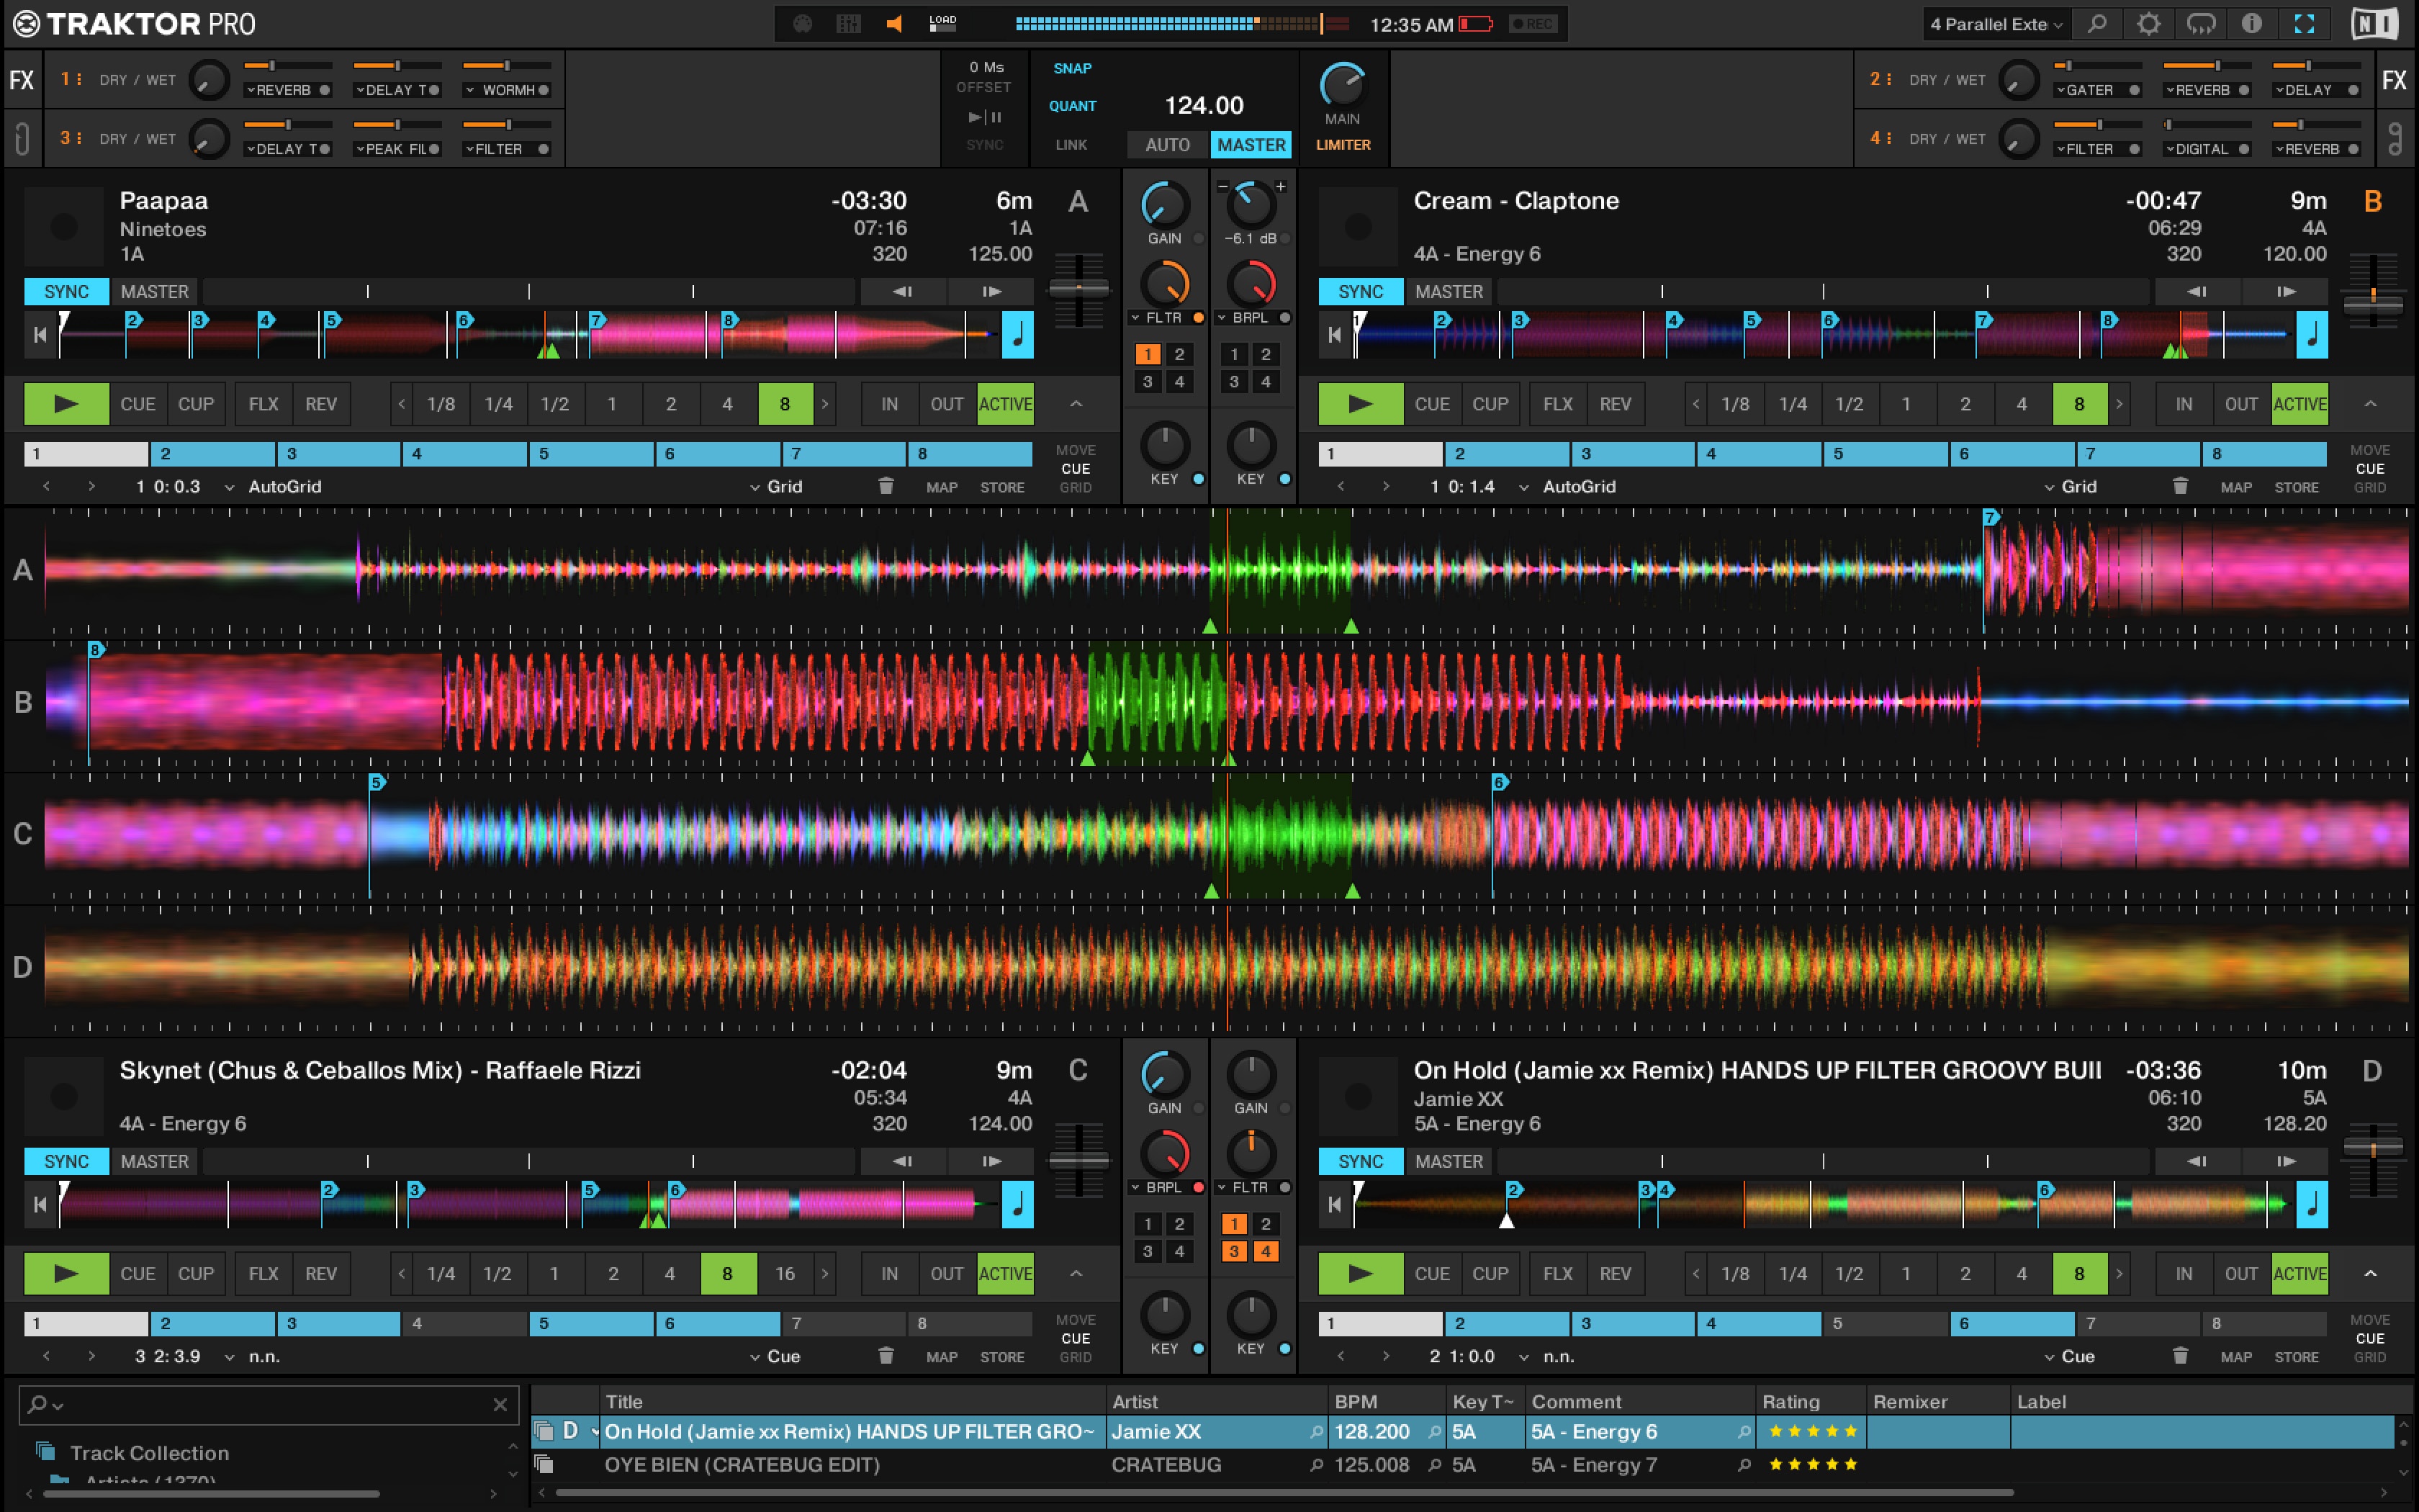The width and height of the screenshot is (2419, 1512).
Task: Collapse Deck A advanced panel with chevron
Action: pos(1076,404)
